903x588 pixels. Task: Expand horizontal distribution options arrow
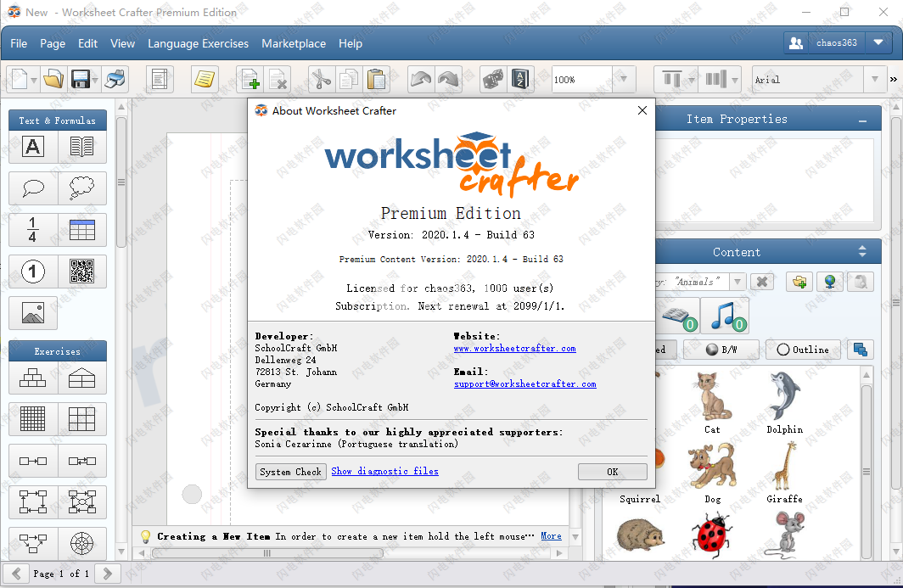(735, 80)
